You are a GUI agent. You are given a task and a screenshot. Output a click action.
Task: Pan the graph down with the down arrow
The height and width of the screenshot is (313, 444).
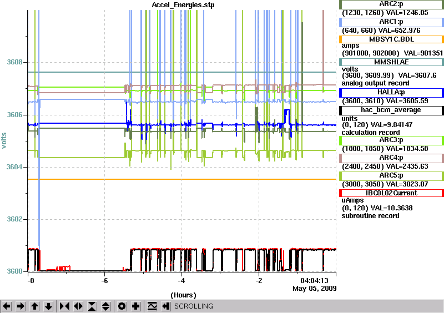(x=49, y=306)
